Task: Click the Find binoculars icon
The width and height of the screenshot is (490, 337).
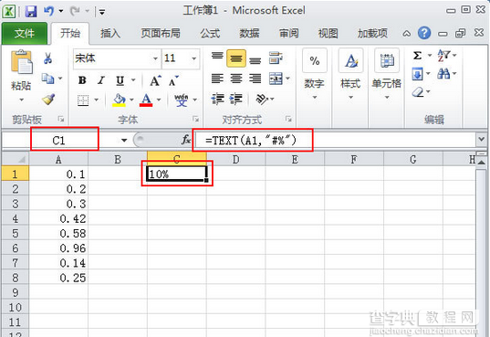Action: (443, 74)
